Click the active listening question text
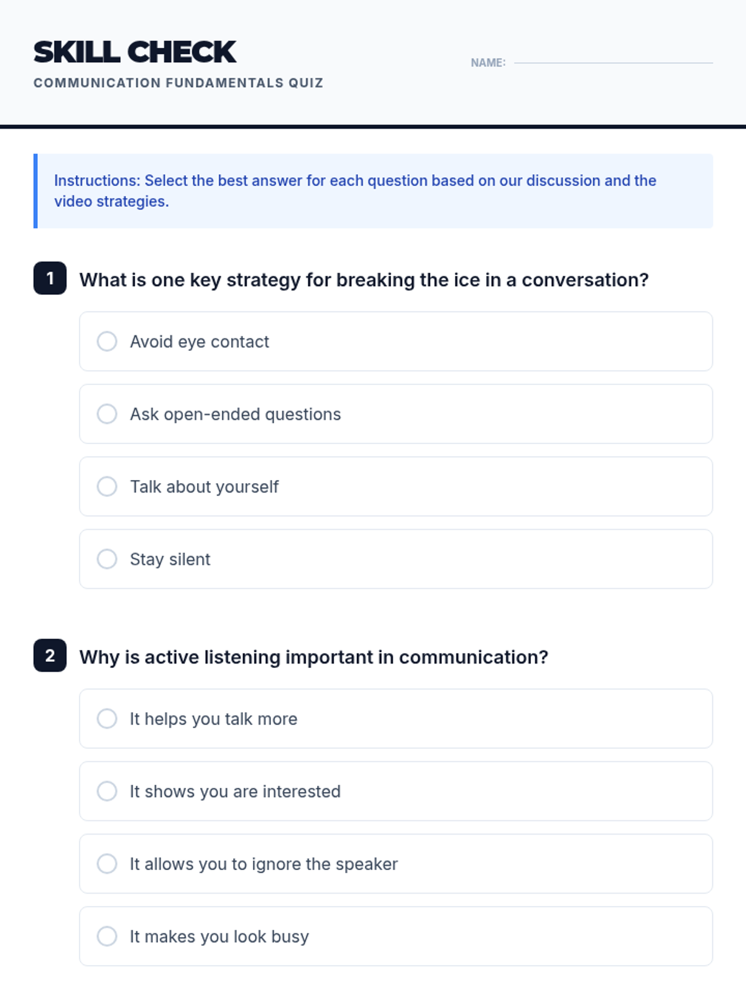Screen dimensions: 746x995 tap(313, 657)
